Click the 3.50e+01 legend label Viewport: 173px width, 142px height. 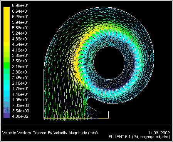[20, 61]
